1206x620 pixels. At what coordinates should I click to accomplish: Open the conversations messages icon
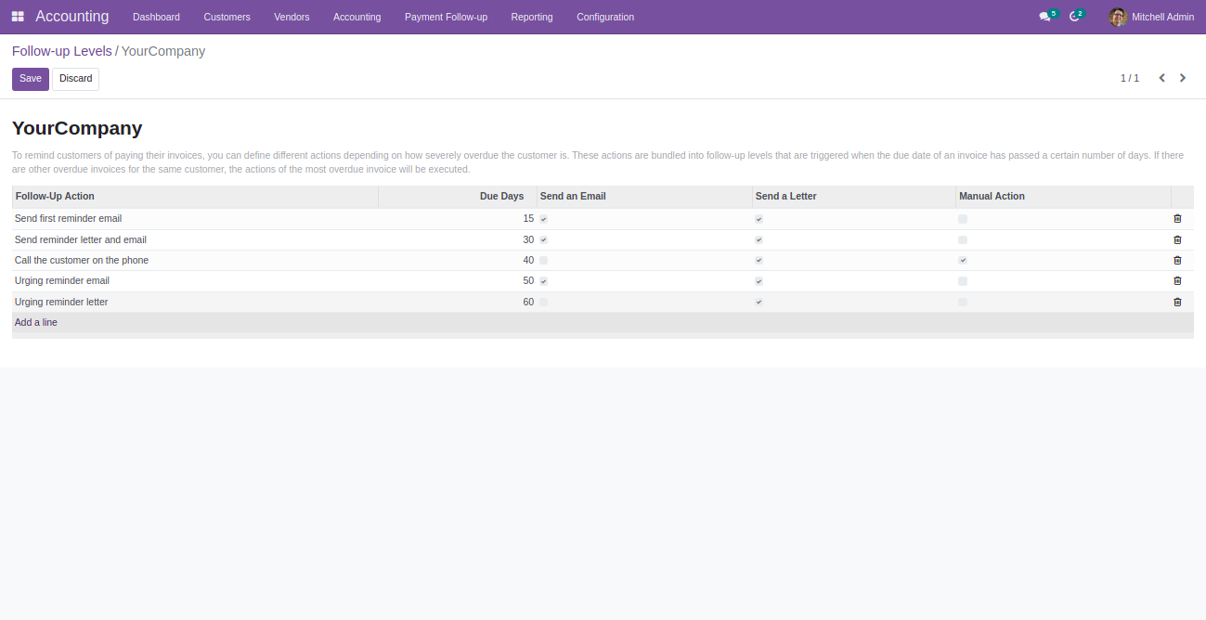point(1045,17)
